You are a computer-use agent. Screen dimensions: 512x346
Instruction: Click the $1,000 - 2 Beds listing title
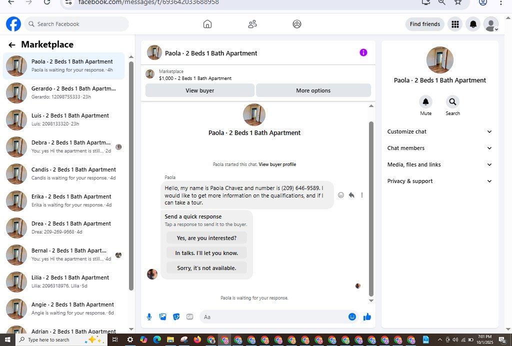(195, 78)
